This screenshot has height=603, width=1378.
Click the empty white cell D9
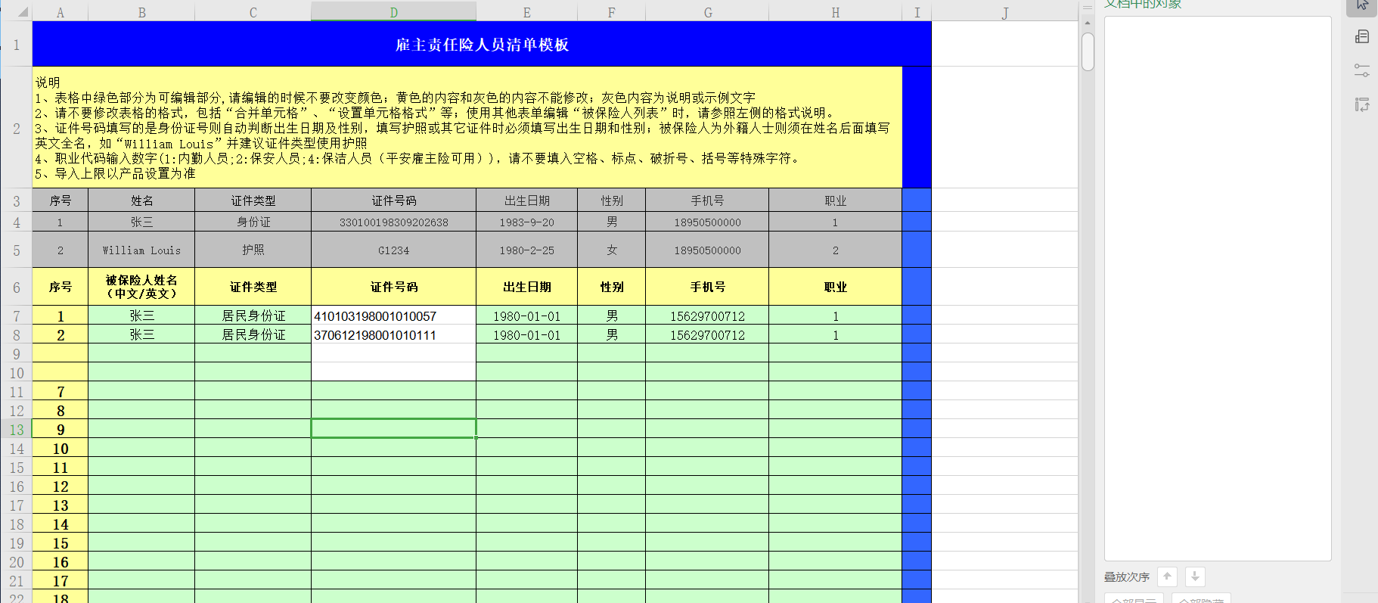point(393,353)
